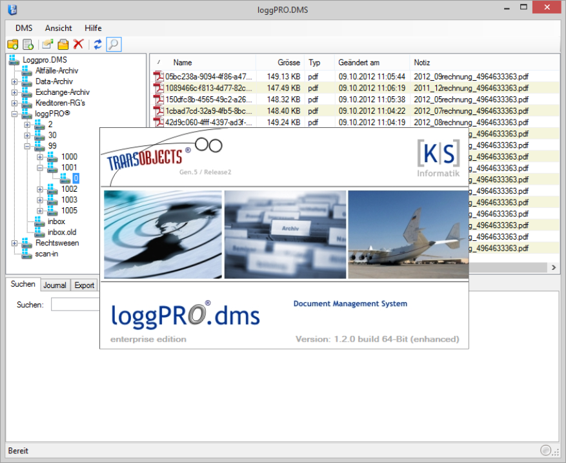The image size is (566, 463).
Task: Click the selected node 0 folder icon
Action: pos(65,178)
